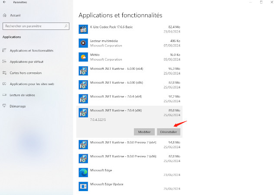Click the Applications par défaut sidebar icon
274x195 pixels.
4,62
